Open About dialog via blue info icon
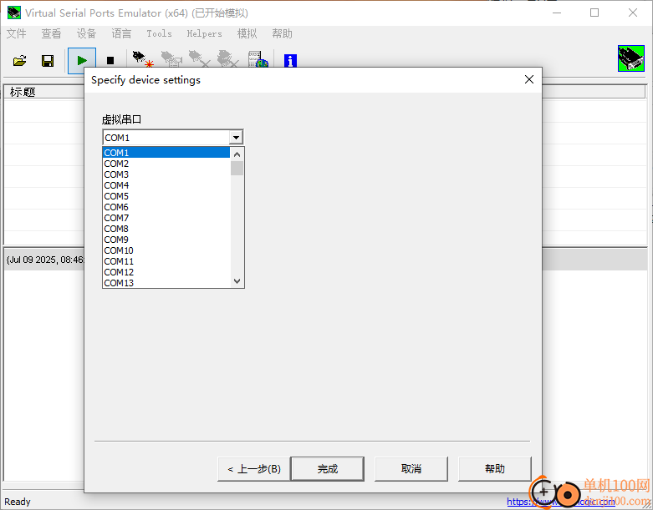Screen dimensions: 653x510 point(290,61)
